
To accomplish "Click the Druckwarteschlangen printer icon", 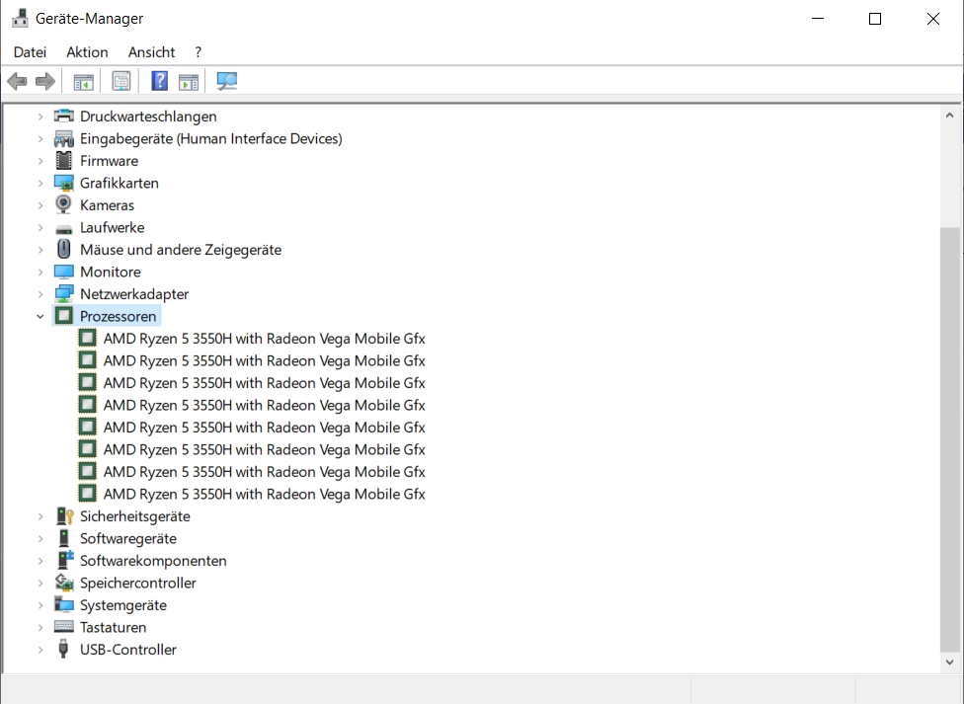I will pos(64,116).
